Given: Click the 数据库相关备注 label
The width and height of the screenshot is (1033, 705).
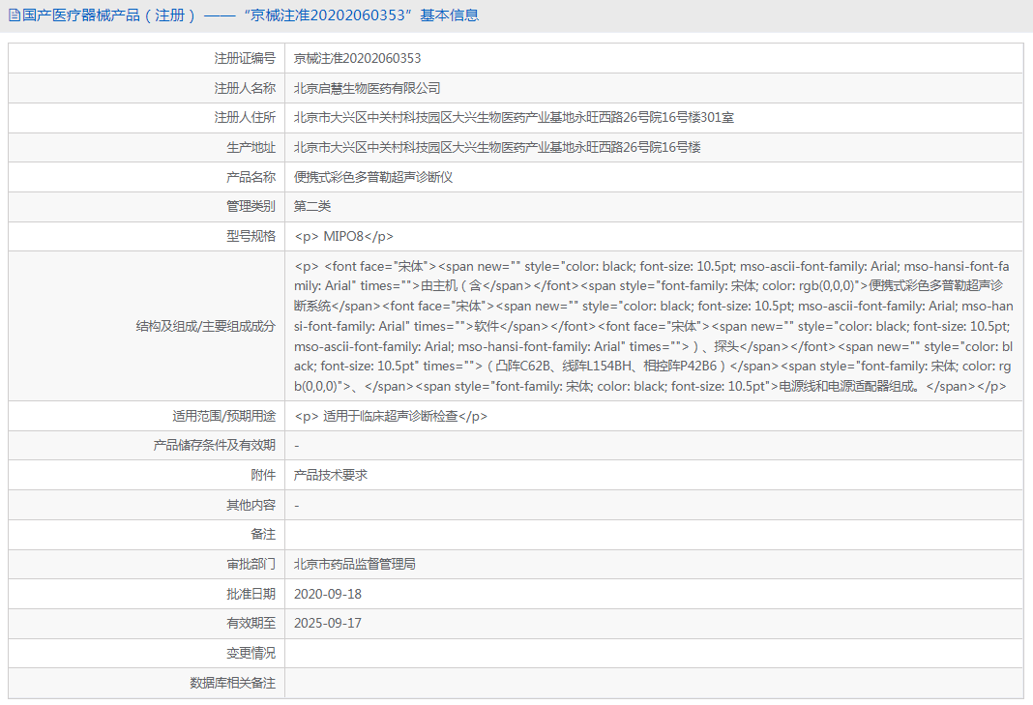Looking at the screenshot, I should [232, 684].
